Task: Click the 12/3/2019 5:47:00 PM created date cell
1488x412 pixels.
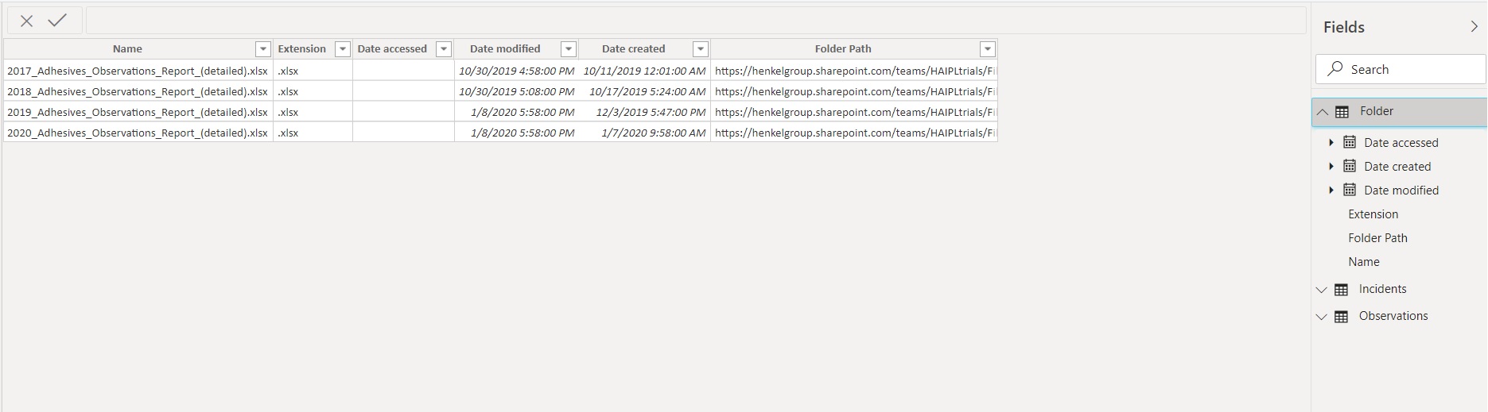Action: [x=644, y=112]
